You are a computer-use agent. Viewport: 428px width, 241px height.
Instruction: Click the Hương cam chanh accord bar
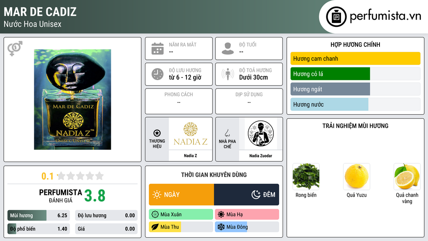pos(355,59)
